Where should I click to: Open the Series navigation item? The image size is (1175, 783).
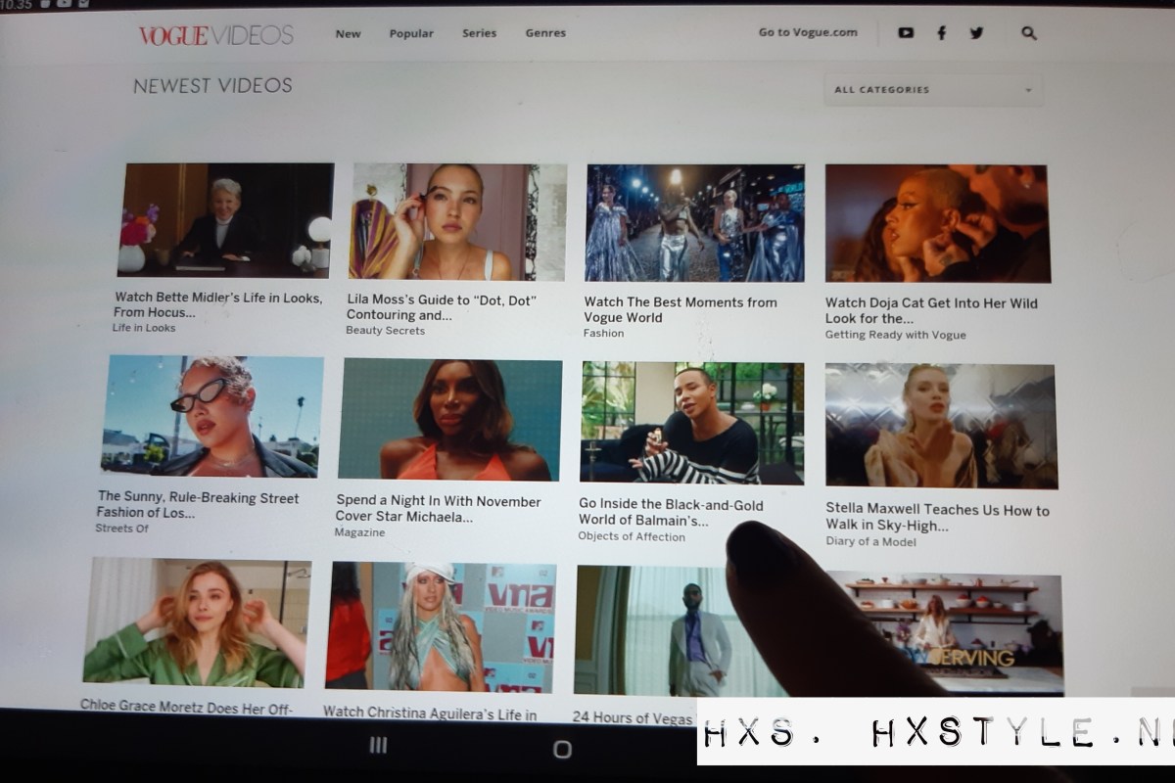(479, 33)
